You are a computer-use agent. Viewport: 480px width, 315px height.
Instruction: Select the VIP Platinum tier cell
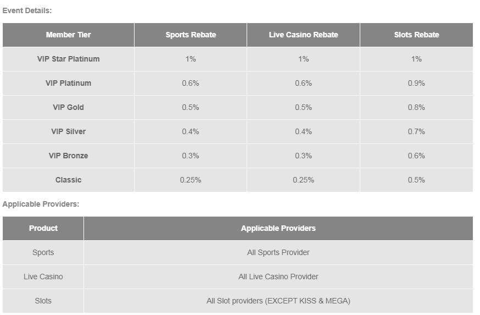click(x=69, y=83)
